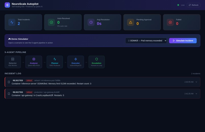Viewport: 205px width, 132px height.
Task: Select the Detector K8s Monitor label
Action: point(13,65)
